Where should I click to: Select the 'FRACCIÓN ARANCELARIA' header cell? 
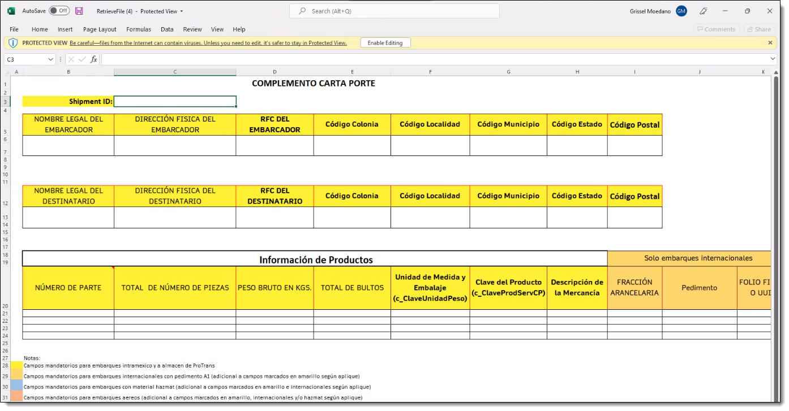point(634,288)
